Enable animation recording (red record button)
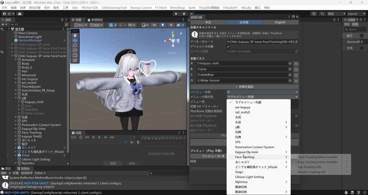This screenshot has width=368, height=195. [81, 137]
